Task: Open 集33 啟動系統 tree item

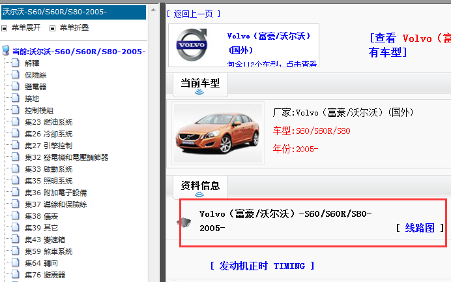Action: click(x=48, y=169)
